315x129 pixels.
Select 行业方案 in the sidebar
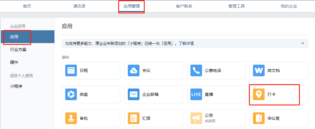pos(18,50)
